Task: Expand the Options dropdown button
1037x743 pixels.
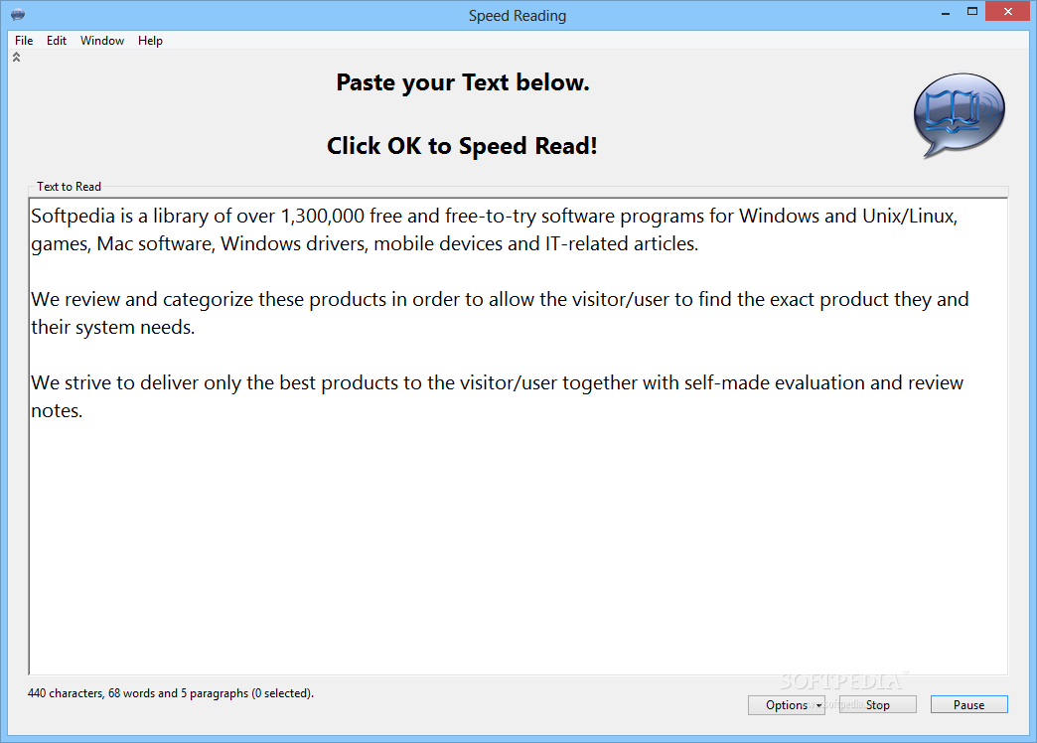Action: (x=787, y=704)
